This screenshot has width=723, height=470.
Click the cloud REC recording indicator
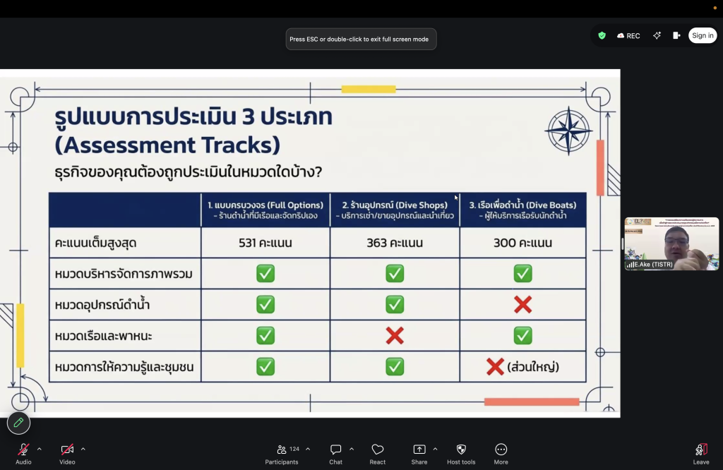628,35
